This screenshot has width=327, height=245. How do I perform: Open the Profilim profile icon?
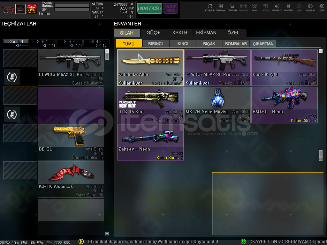(288, 7)
